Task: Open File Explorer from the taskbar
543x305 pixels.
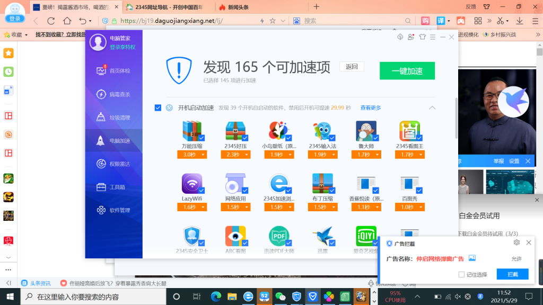Action: (232, 297)
